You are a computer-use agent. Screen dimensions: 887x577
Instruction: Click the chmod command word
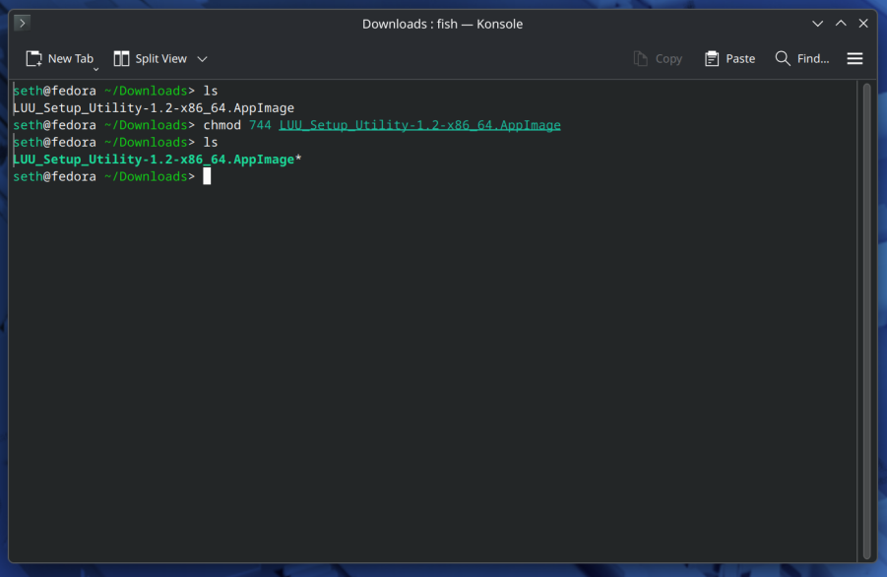pyautogui.click(x=222, y=125)
